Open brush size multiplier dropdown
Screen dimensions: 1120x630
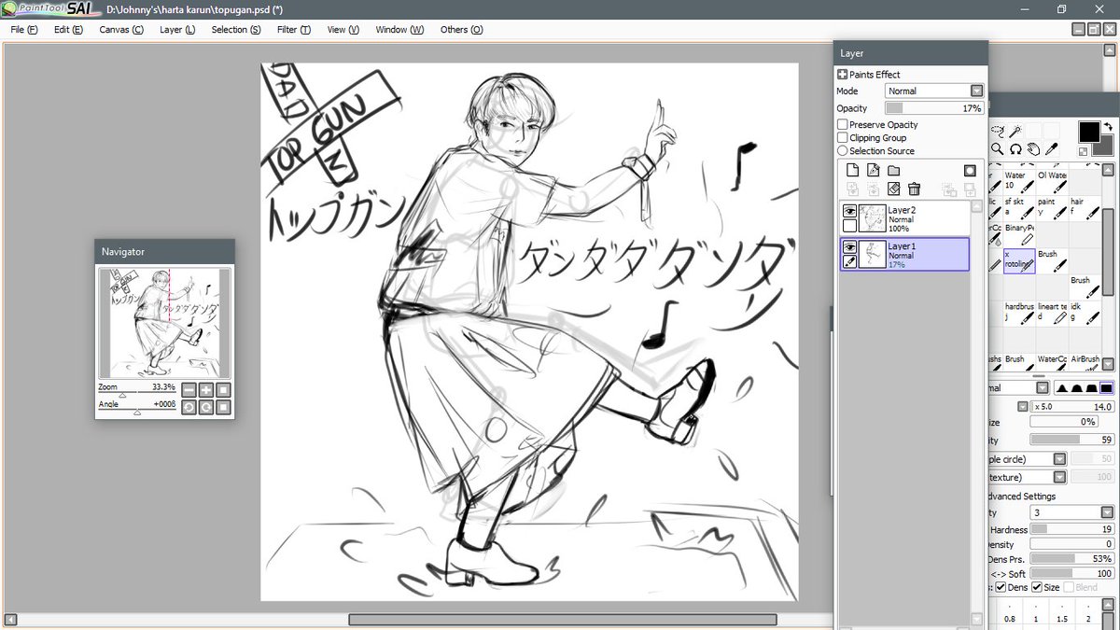pyautogui.click(x=1023, y=407)
